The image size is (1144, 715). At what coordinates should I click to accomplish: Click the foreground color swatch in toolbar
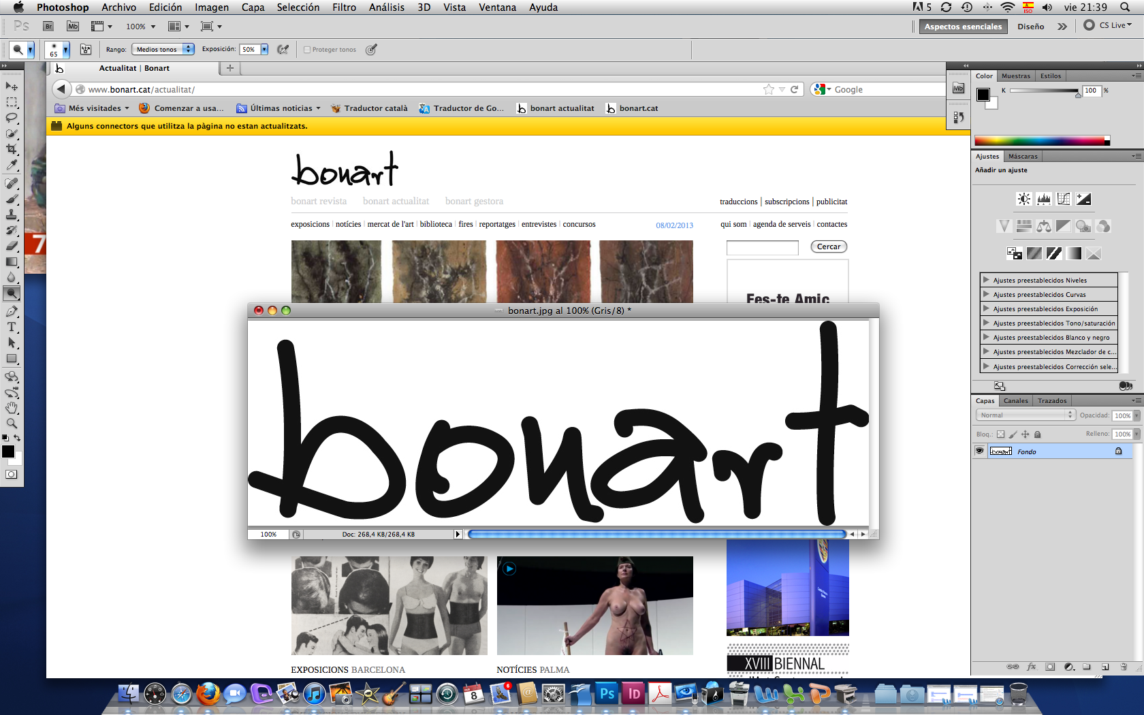tap(8, 451)
